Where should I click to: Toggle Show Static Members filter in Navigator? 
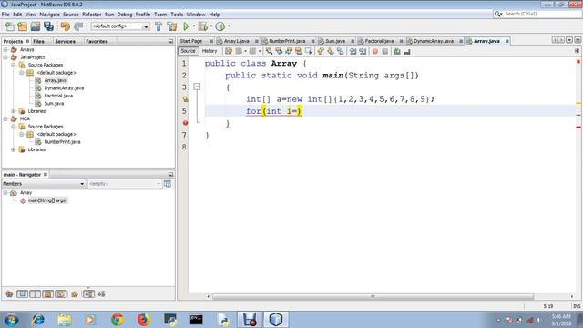(35, 294)
